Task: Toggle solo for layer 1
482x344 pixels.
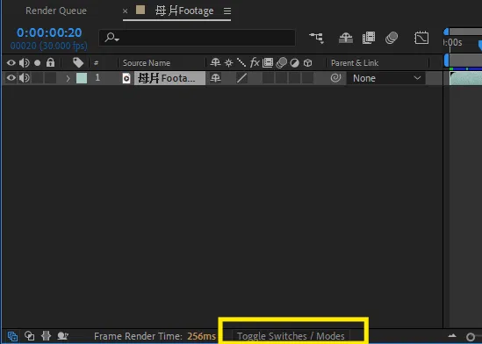Action: point(37,78)
